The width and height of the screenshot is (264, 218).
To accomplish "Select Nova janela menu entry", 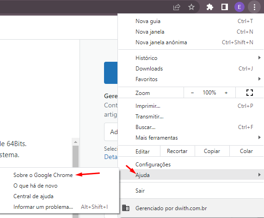I will [191, 32].
